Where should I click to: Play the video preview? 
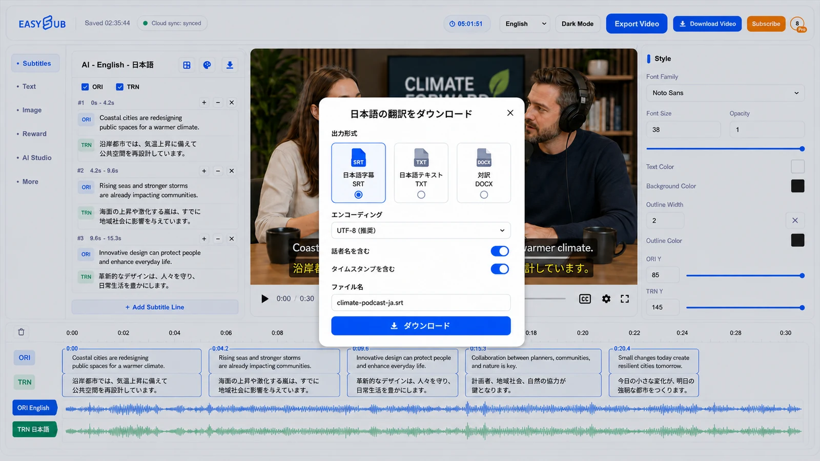pos(264,299)
